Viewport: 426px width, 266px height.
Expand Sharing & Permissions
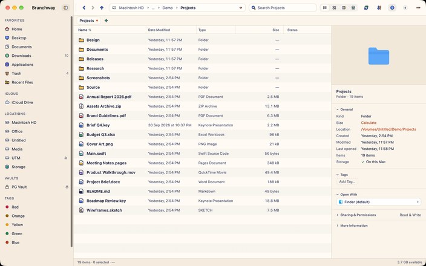click(338, 215)
